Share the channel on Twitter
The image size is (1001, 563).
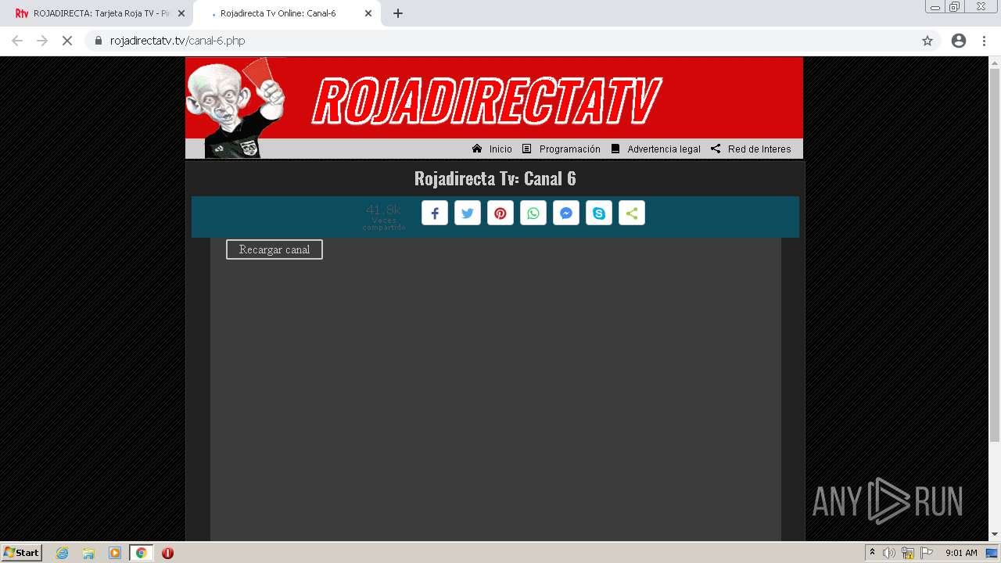[468, 213]
